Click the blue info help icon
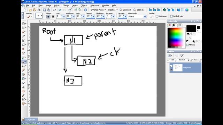This screenshot has width=223, height=125. pyautogui.click(x=85, y=10)
